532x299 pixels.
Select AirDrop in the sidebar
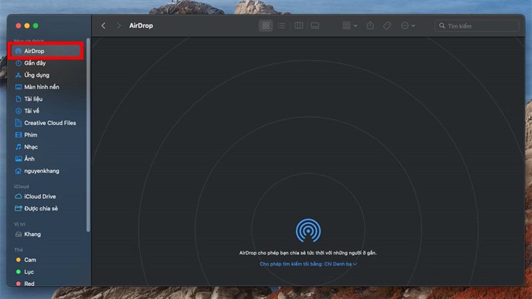coord(46,51)
